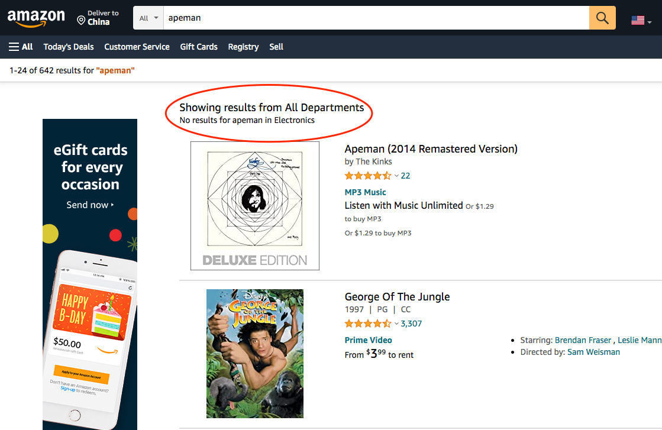Open the All departments search dropdown

click(x=148, y=18)
